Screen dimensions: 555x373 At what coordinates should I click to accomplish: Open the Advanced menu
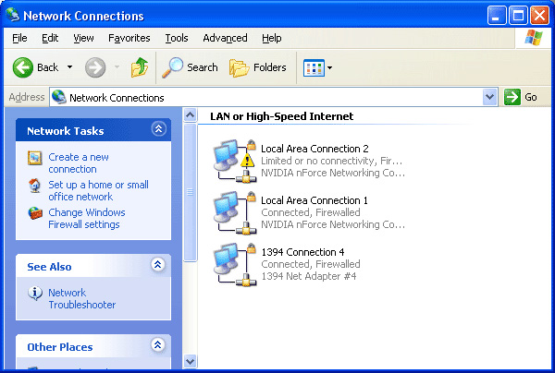(x=225, y=38)
